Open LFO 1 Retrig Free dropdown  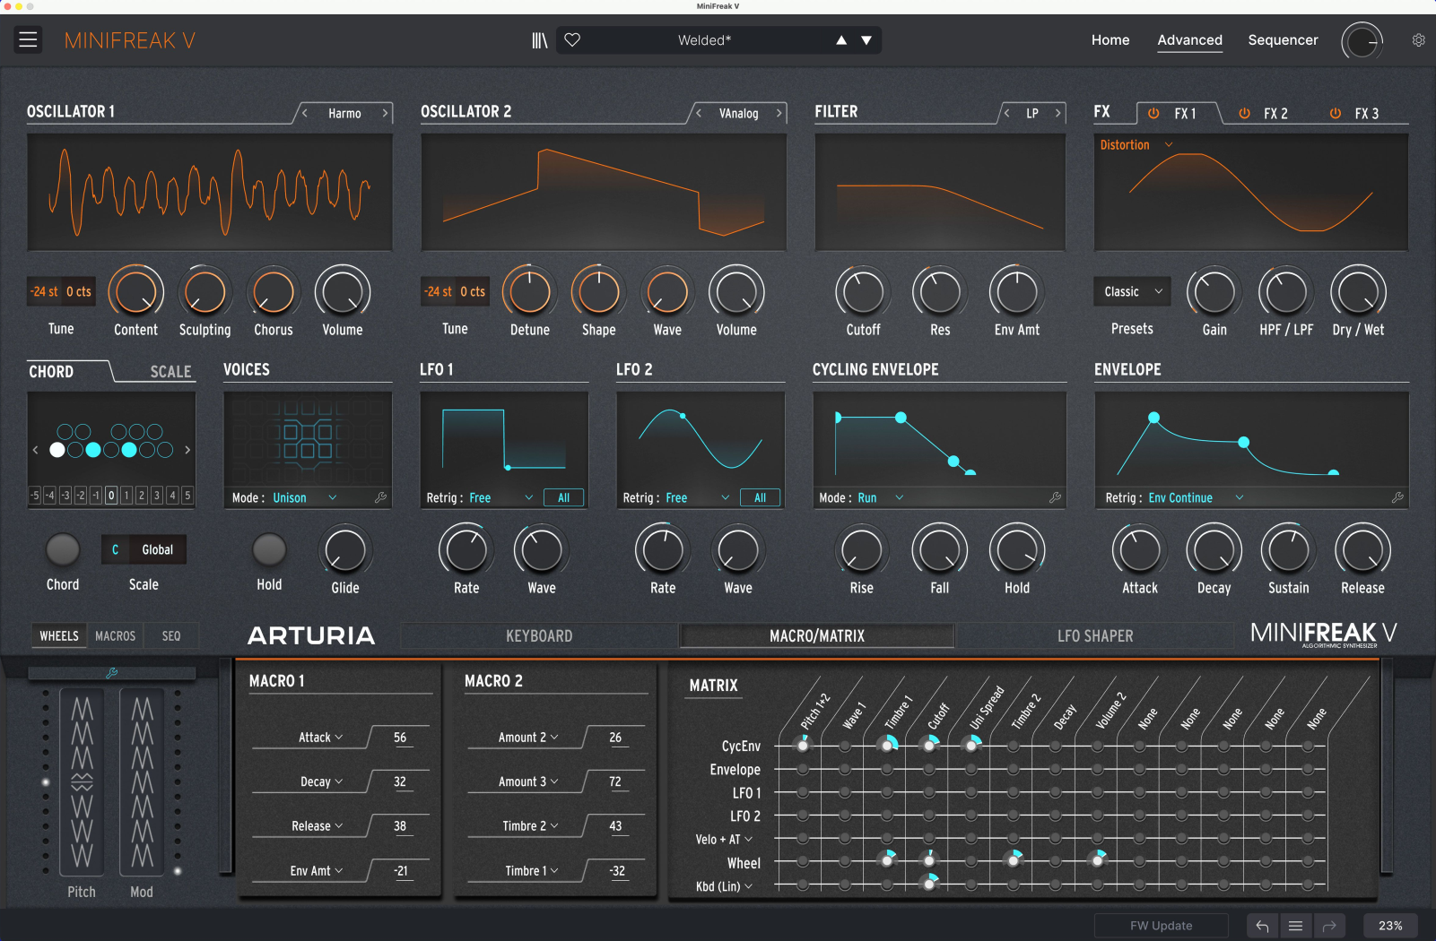click(x=500, y=498)
